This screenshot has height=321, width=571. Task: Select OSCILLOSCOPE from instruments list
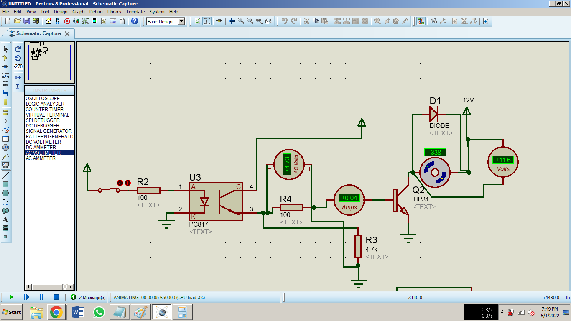(43, 99)
